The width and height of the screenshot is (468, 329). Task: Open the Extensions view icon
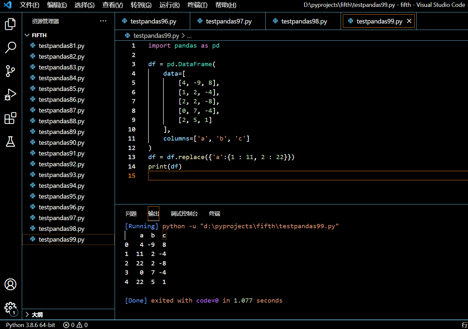pos(10,118)
